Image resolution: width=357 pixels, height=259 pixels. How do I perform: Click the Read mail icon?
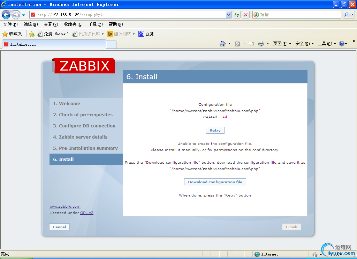click(251, 44)
